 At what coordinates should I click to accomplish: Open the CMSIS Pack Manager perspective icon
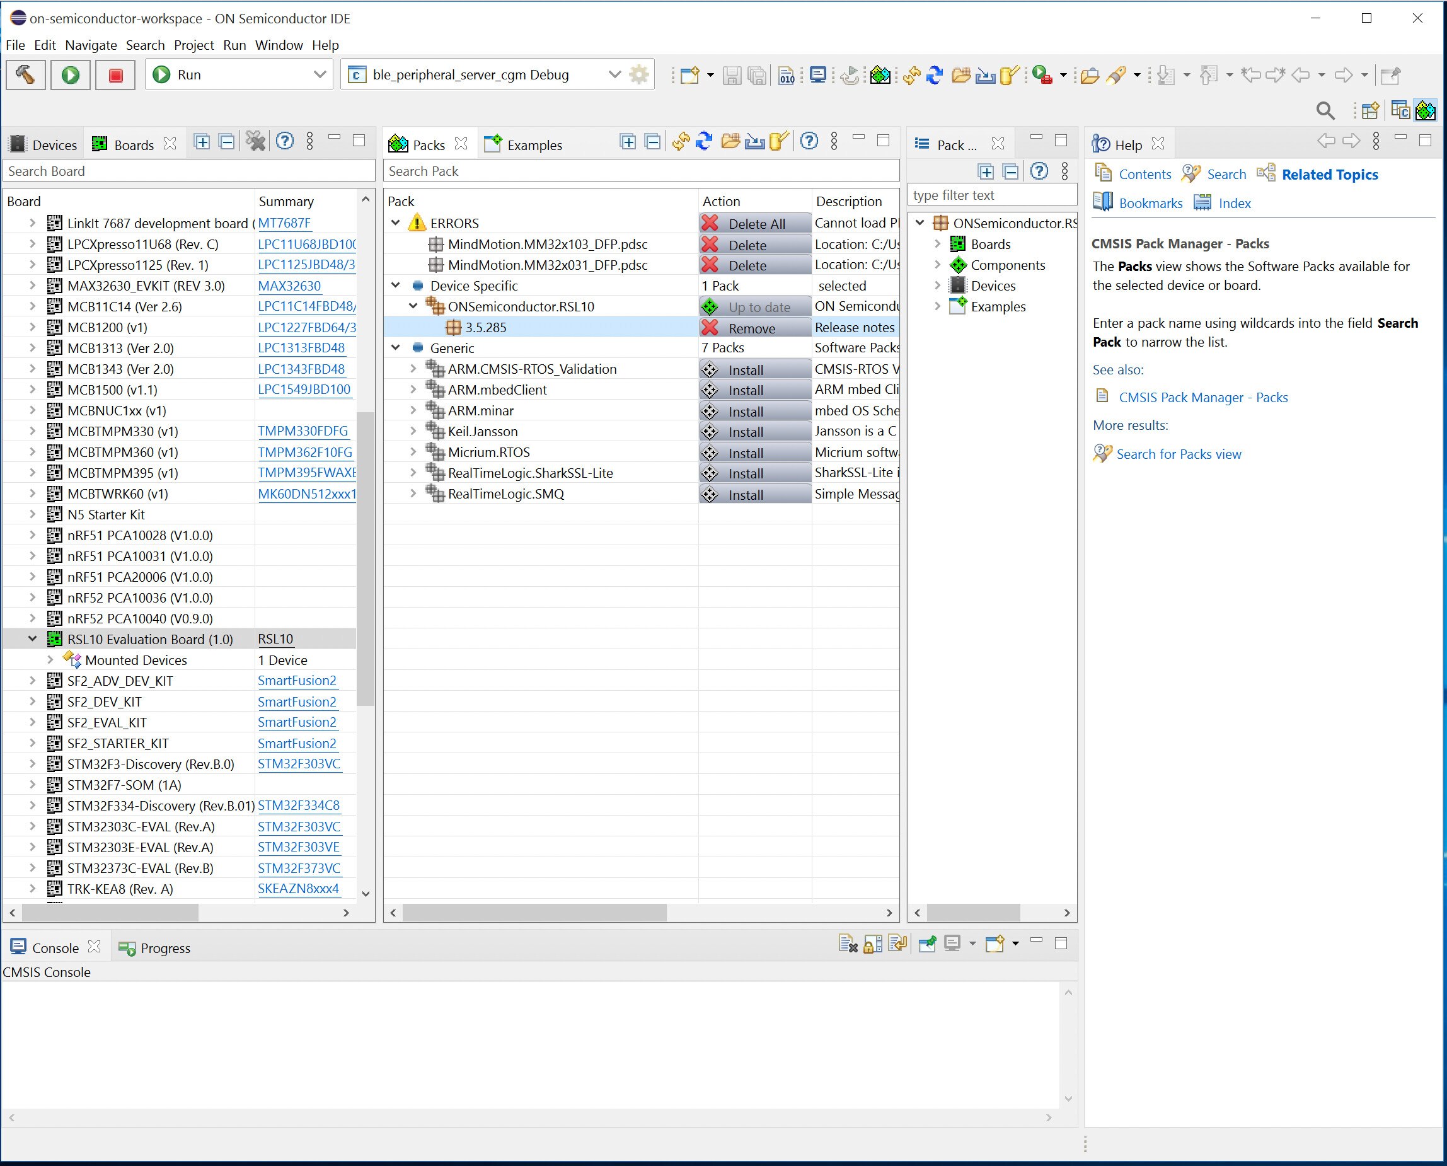tap(1425, 110)
